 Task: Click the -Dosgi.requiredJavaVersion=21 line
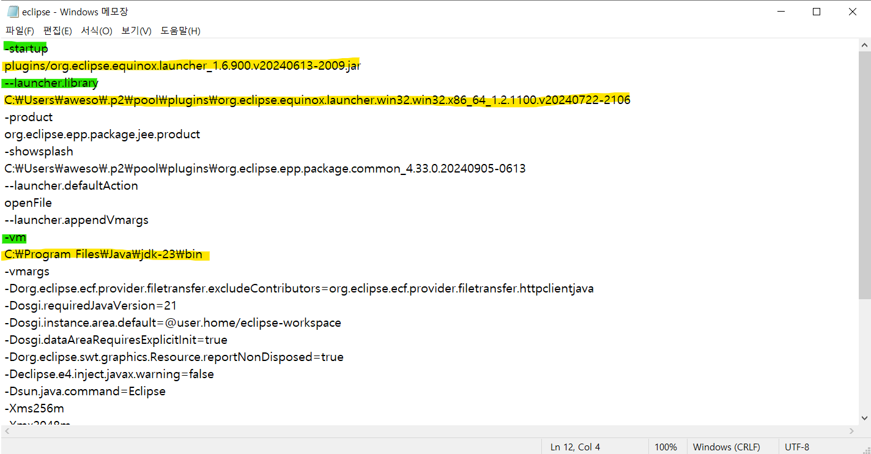[x=91, y=305]
